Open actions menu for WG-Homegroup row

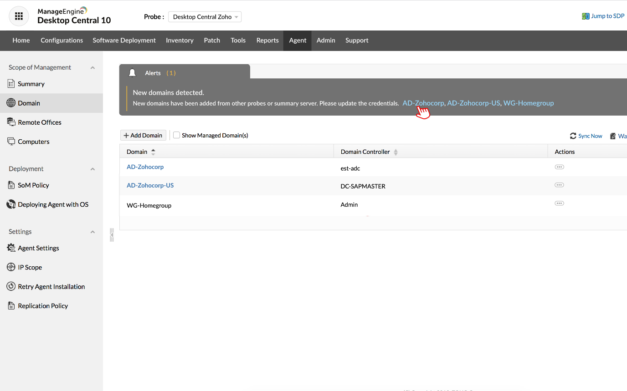pos(559,203)
